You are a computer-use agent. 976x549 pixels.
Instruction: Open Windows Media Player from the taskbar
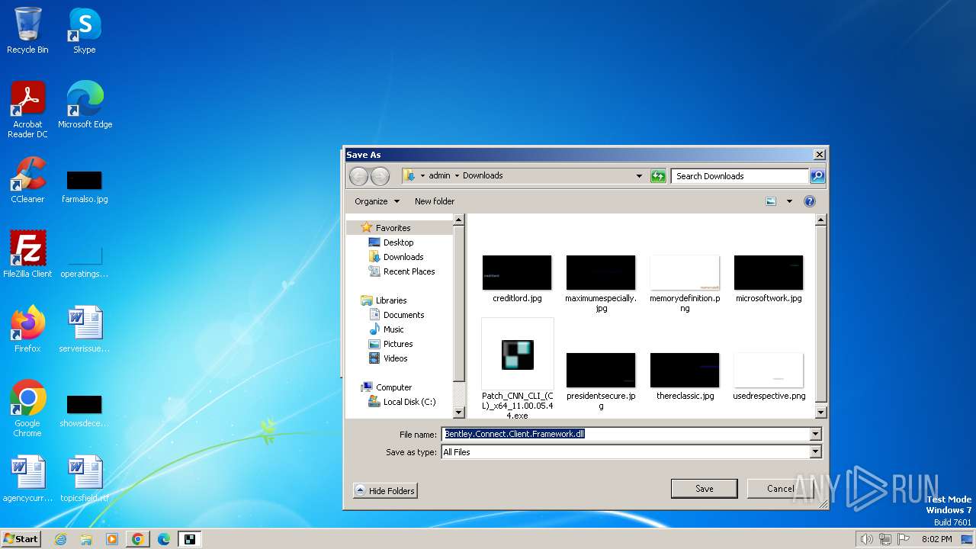(x=112, y=539)
